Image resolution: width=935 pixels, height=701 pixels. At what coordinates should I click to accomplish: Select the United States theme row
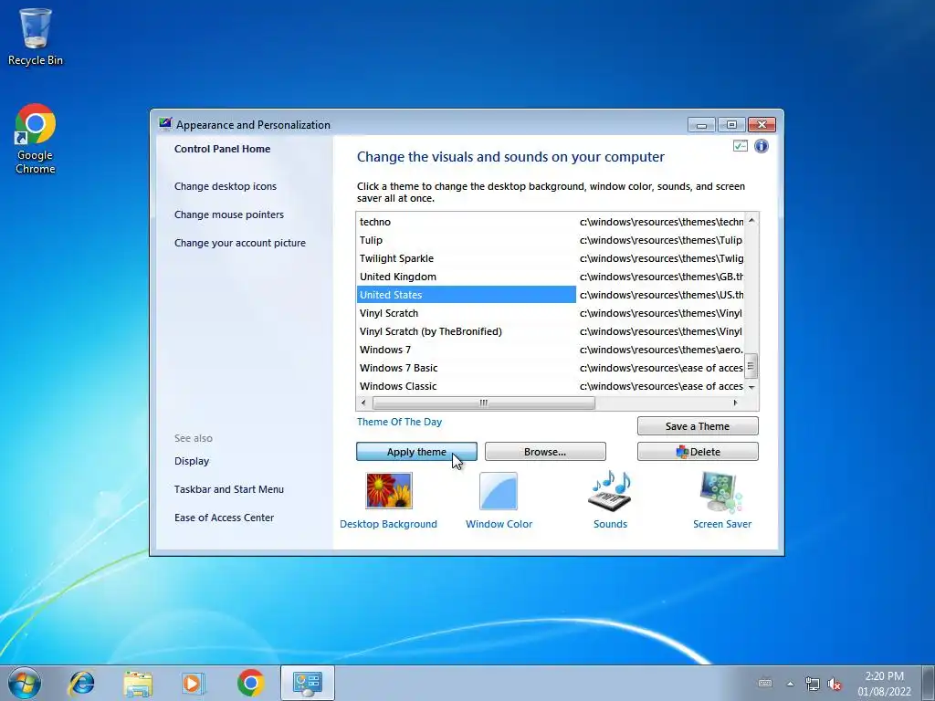click(x=467, y=295)
